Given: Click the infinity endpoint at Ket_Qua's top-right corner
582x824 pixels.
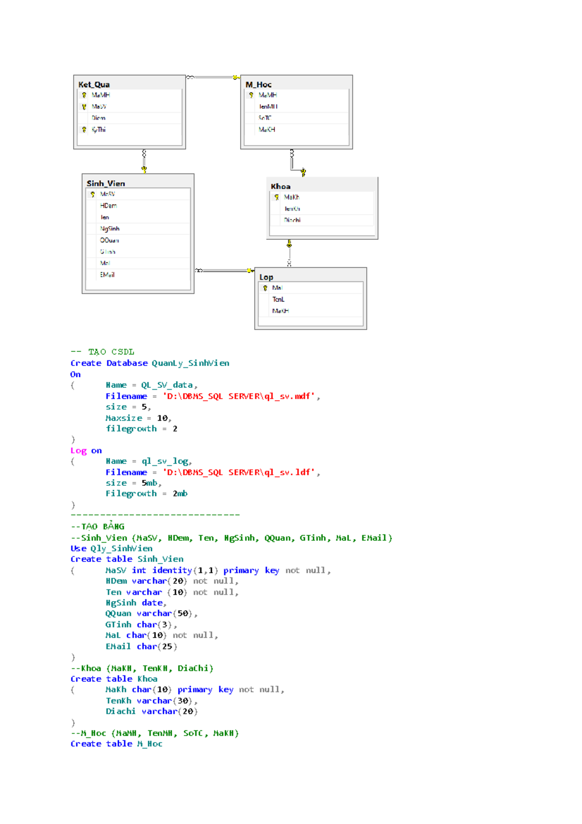Looking at the screenshot, I should click(190, 77).
